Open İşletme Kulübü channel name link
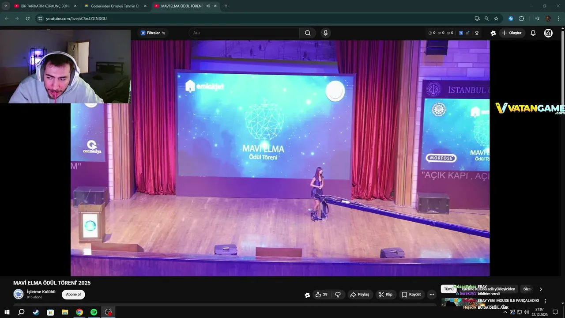565x318 pixels. coord(41,292)
